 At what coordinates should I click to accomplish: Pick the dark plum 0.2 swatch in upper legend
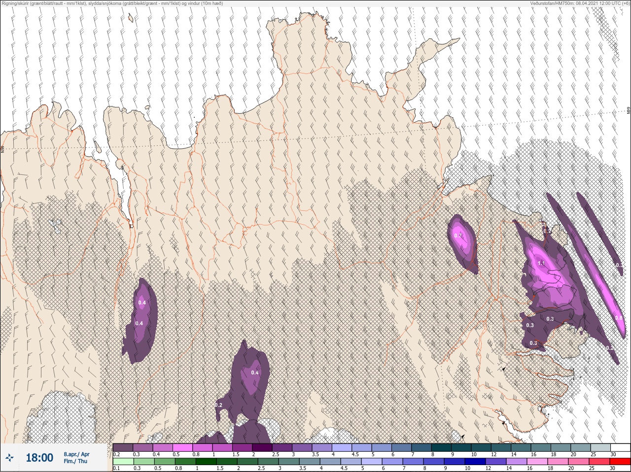[x=123, y=447]
